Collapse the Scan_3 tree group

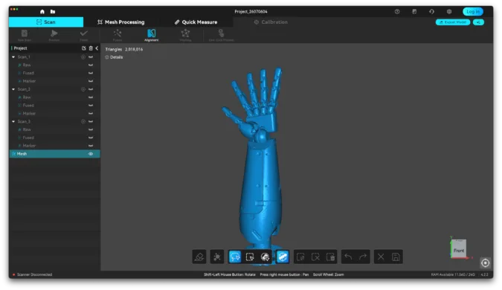coord(13,122)
